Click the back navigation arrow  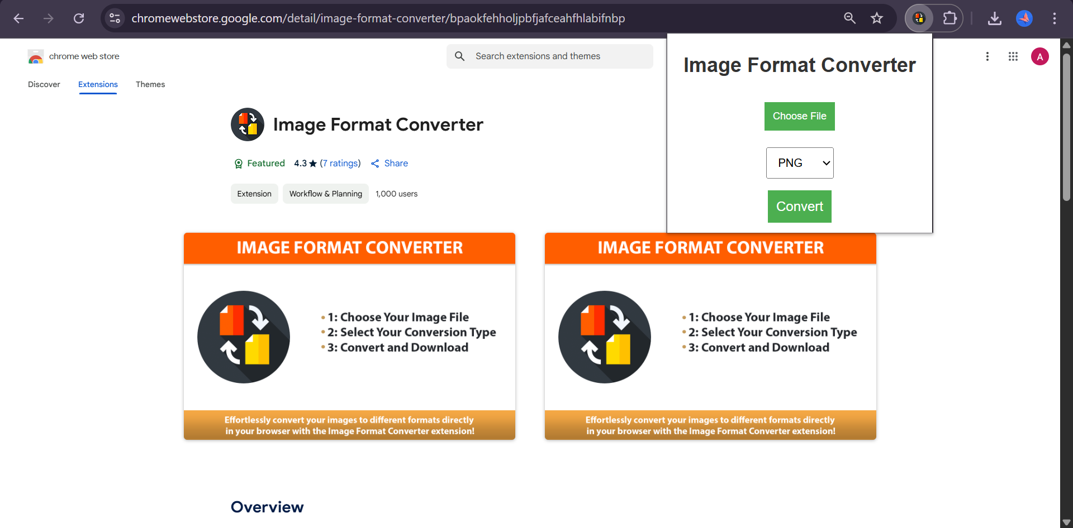coord(18,18)
